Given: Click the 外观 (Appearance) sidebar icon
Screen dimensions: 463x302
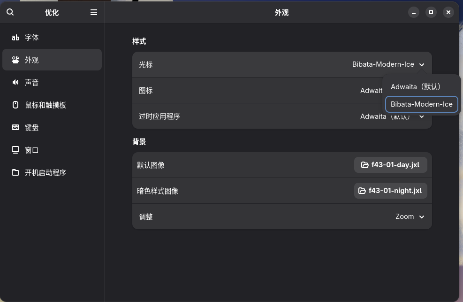Looking at the screenshot, I should pos(15,60).
